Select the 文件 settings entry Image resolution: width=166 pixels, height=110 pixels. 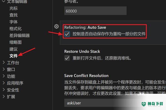[x=14, y=56]
